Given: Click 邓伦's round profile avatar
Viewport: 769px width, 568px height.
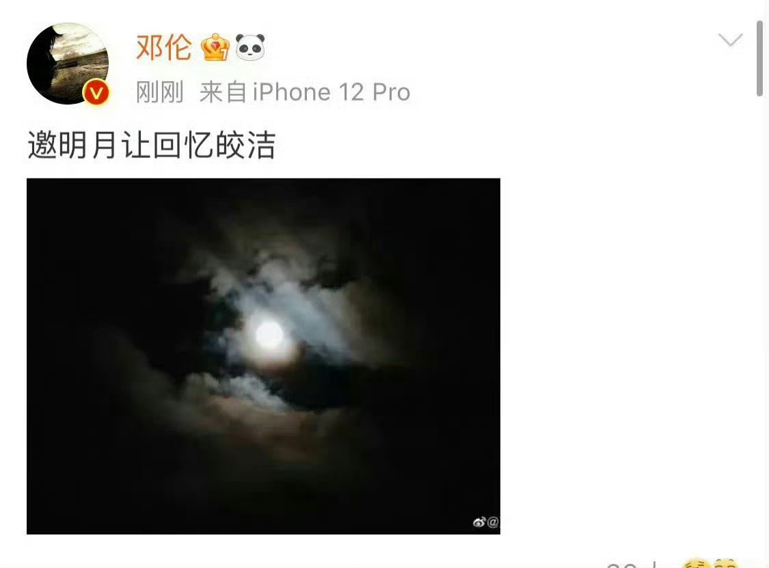Looking at the screenshot, I should point(68,64).
